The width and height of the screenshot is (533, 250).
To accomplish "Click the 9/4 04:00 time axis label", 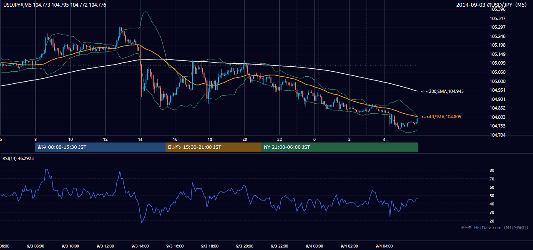I will coord(385,246).
